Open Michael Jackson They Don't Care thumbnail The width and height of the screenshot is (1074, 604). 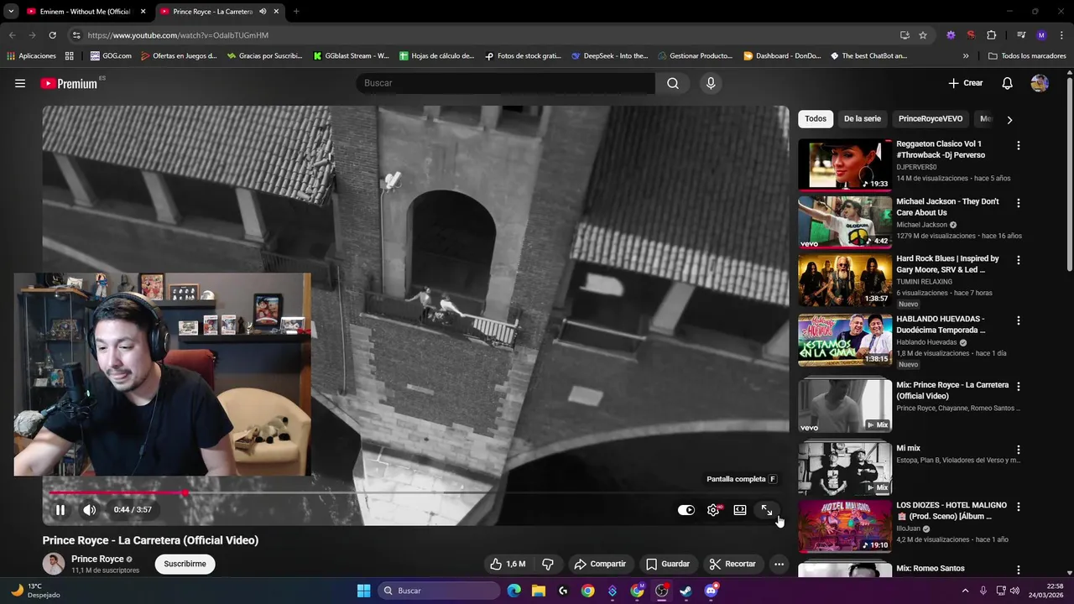(x=845, y=222)
